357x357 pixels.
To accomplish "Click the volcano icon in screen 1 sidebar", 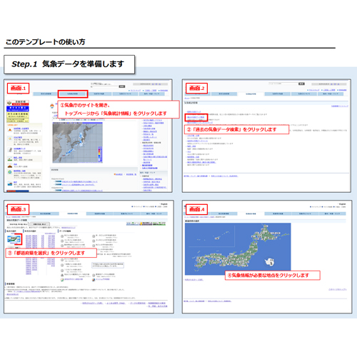I will (x=10, y=166).
